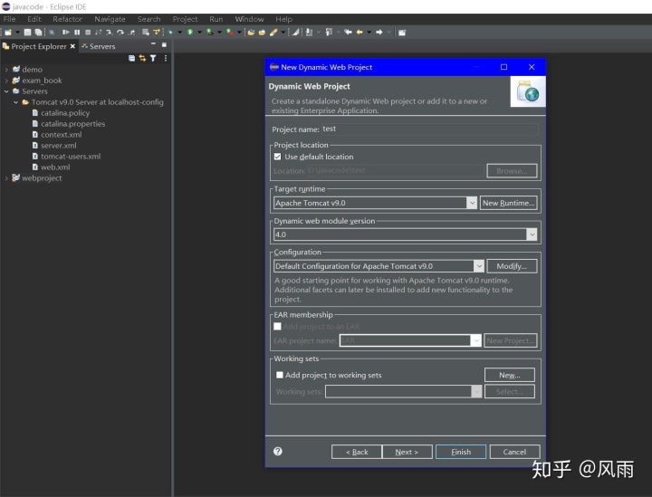Toggle Link with Editor in Project Explorer
Screen dimensions: 652x497
[142, 58]
